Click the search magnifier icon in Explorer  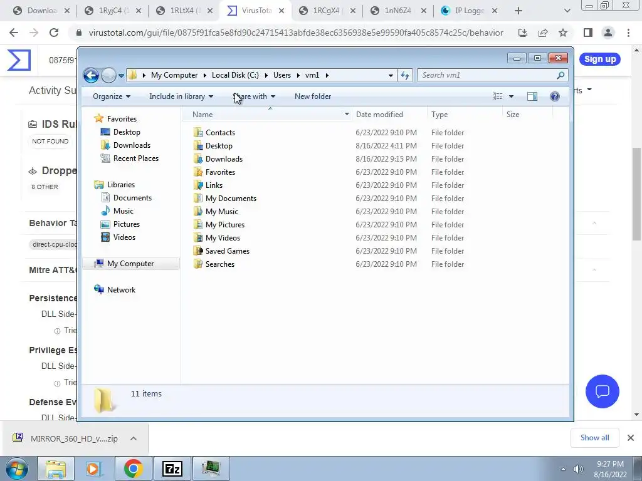click(x=560, y=75)
